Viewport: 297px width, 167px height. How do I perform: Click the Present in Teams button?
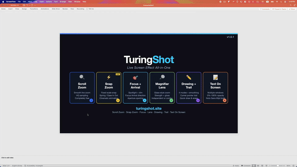279,9
